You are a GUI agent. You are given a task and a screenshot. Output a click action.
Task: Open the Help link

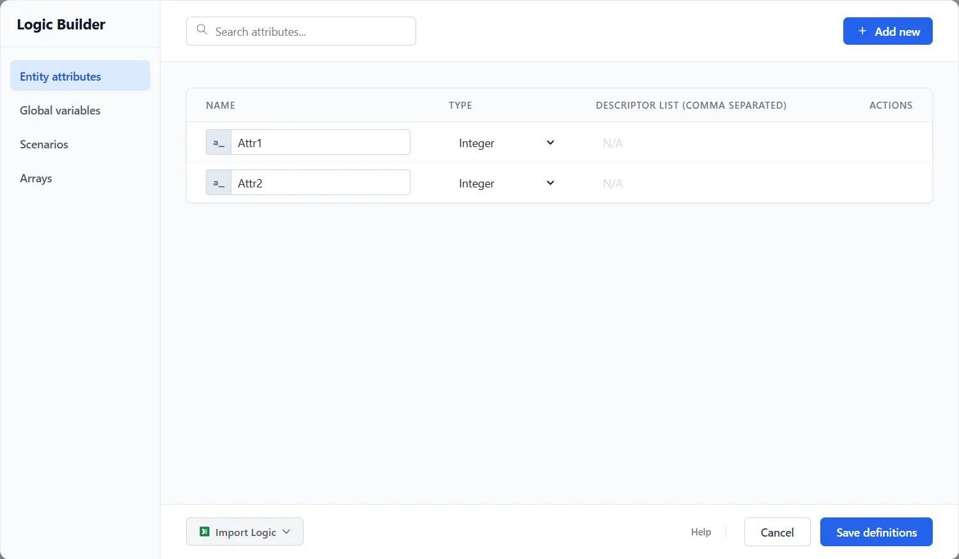point(701,531)
